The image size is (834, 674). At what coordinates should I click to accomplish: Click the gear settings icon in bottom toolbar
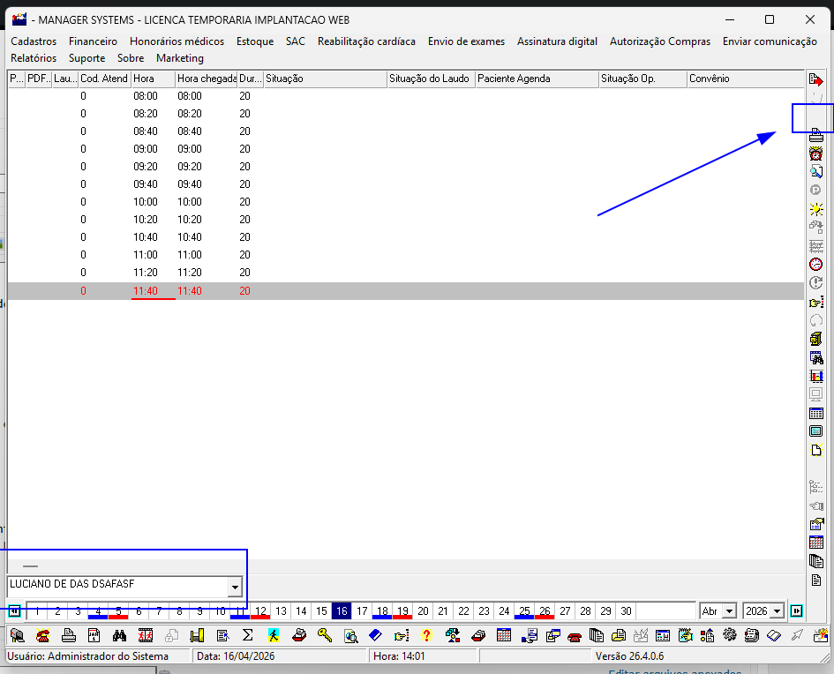click(729, 635)
